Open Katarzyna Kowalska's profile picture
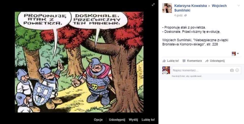Image resolution: width=244 pixels, height=124 pixels. [x=167, y=8]
